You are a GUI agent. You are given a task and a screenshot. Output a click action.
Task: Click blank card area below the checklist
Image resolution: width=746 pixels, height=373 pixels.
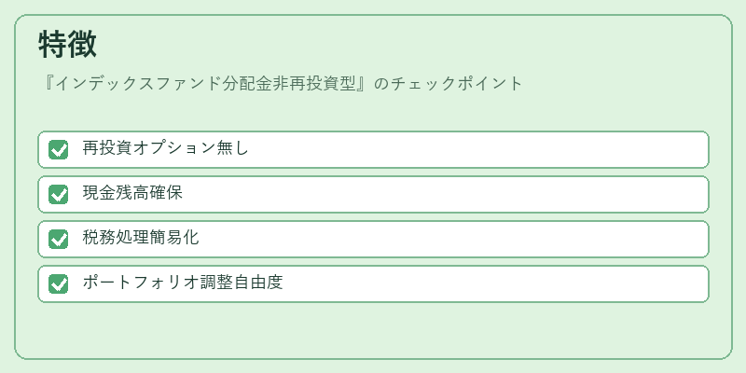pos(373,330)
